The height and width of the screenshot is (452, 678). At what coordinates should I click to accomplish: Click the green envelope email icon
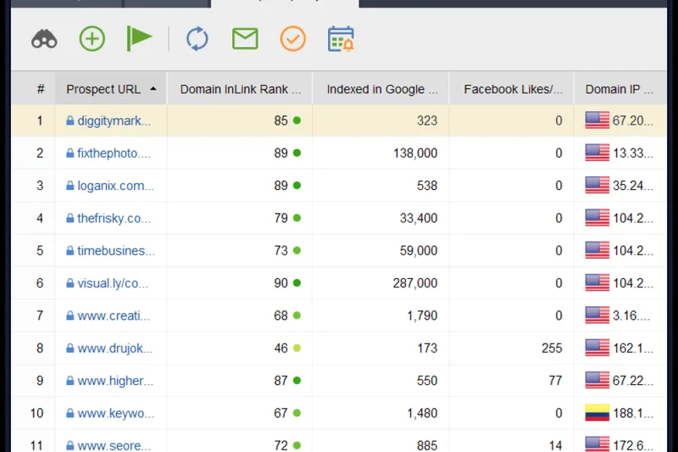pyautogui.click(x=245, y=38)
